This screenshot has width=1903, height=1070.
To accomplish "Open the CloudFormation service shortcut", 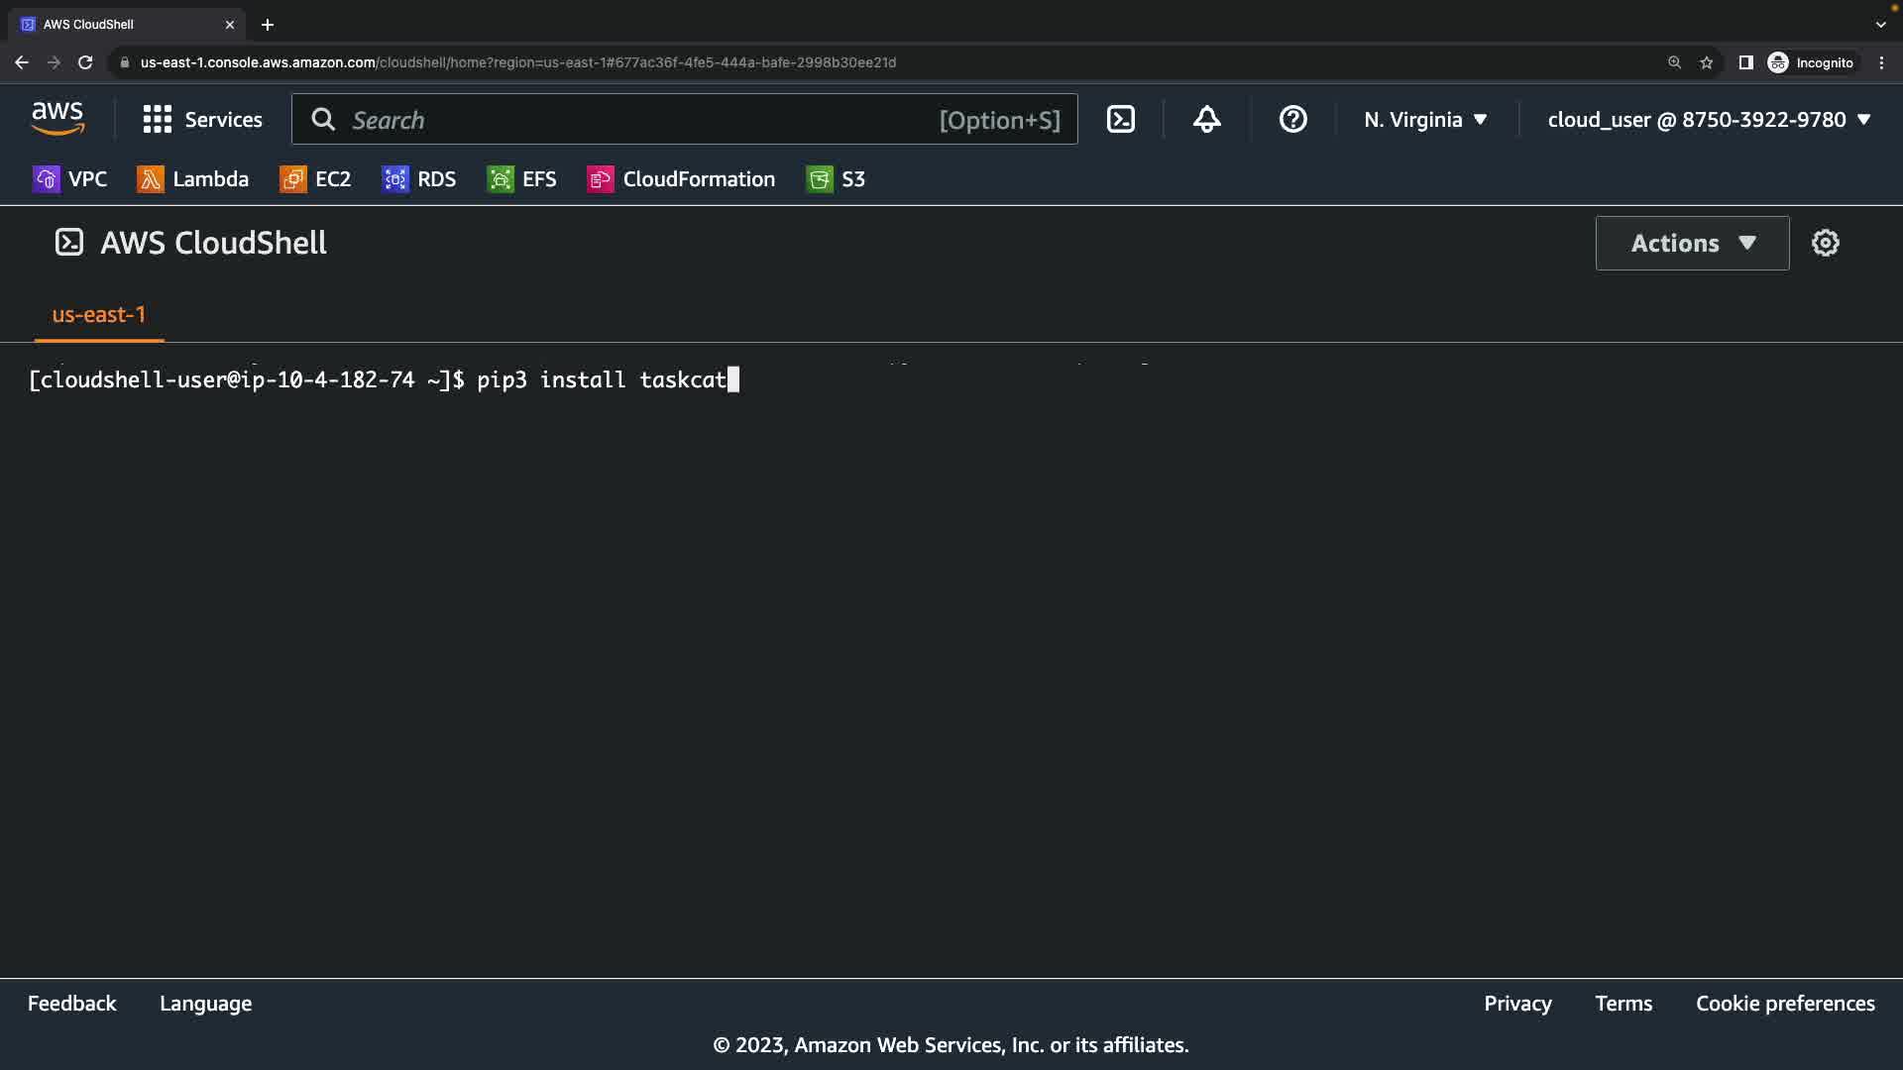I will (x=681, y=179).
